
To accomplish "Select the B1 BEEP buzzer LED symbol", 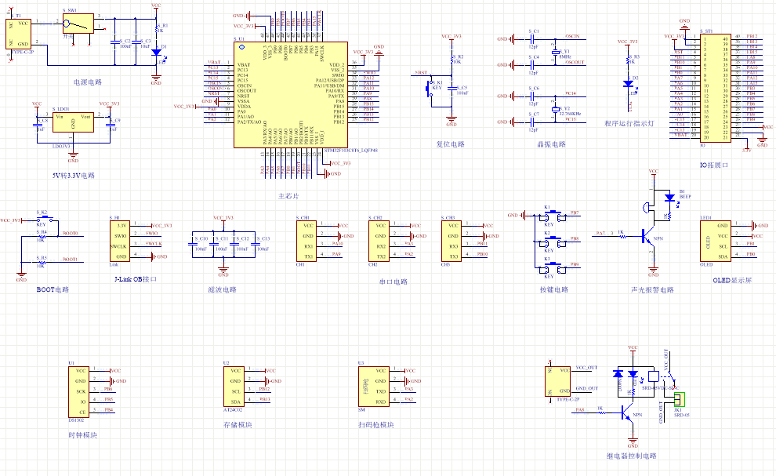I will [669, 198].
